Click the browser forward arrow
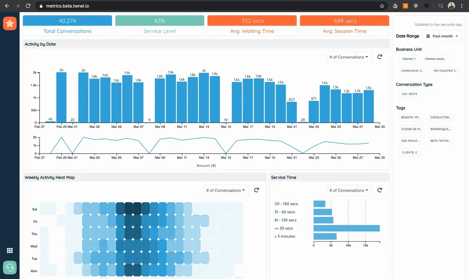 [x=17, y=6]
